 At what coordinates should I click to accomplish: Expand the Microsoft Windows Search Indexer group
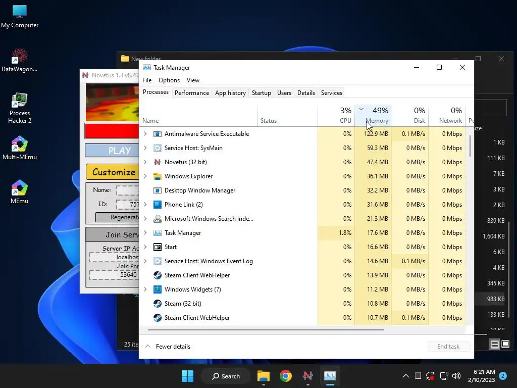click(x=145, y=219)
